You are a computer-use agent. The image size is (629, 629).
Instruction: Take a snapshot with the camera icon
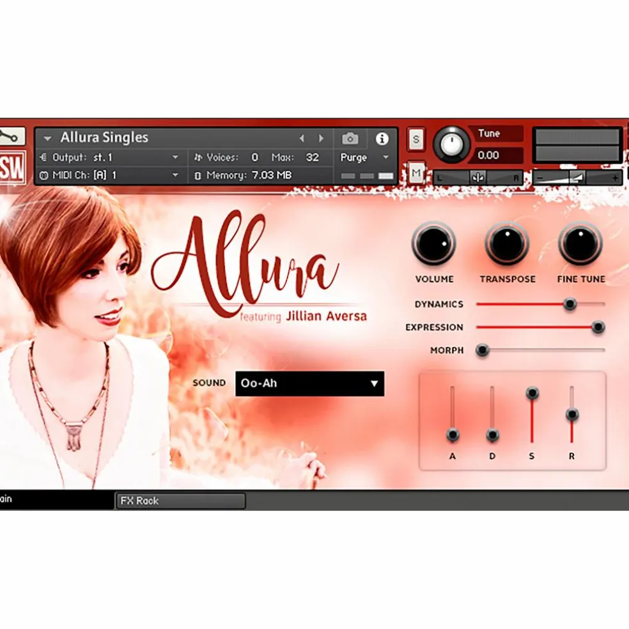pos(350,139)
